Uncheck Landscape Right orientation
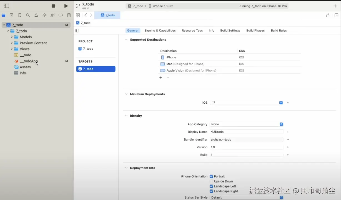 click(x=211, y=191)
